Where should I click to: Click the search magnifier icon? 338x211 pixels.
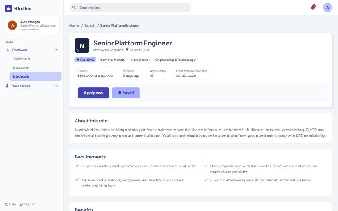(x=74, y=8)
